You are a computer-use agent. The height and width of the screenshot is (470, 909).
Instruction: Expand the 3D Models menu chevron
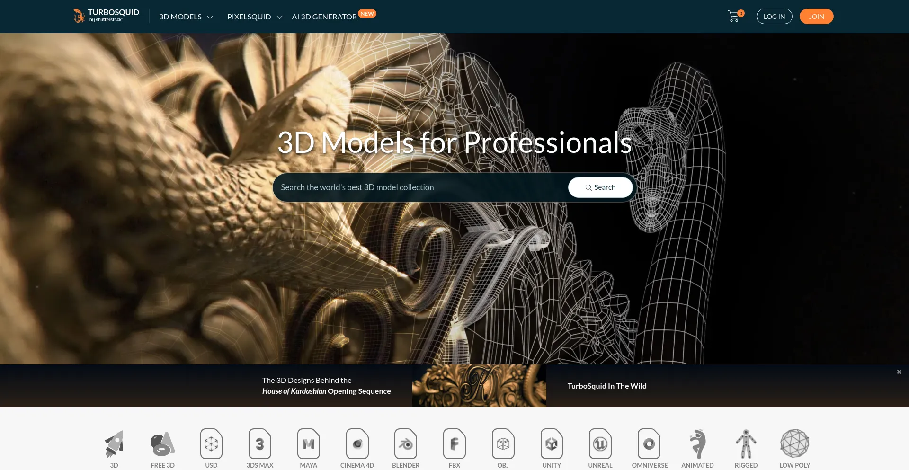click(210, 17)
